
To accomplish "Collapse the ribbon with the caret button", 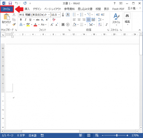I will (x=140, y=30).
